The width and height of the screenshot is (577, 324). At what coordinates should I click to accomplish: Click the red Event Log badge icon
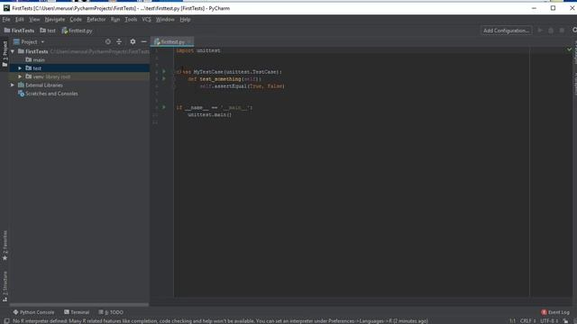(544, 312)
